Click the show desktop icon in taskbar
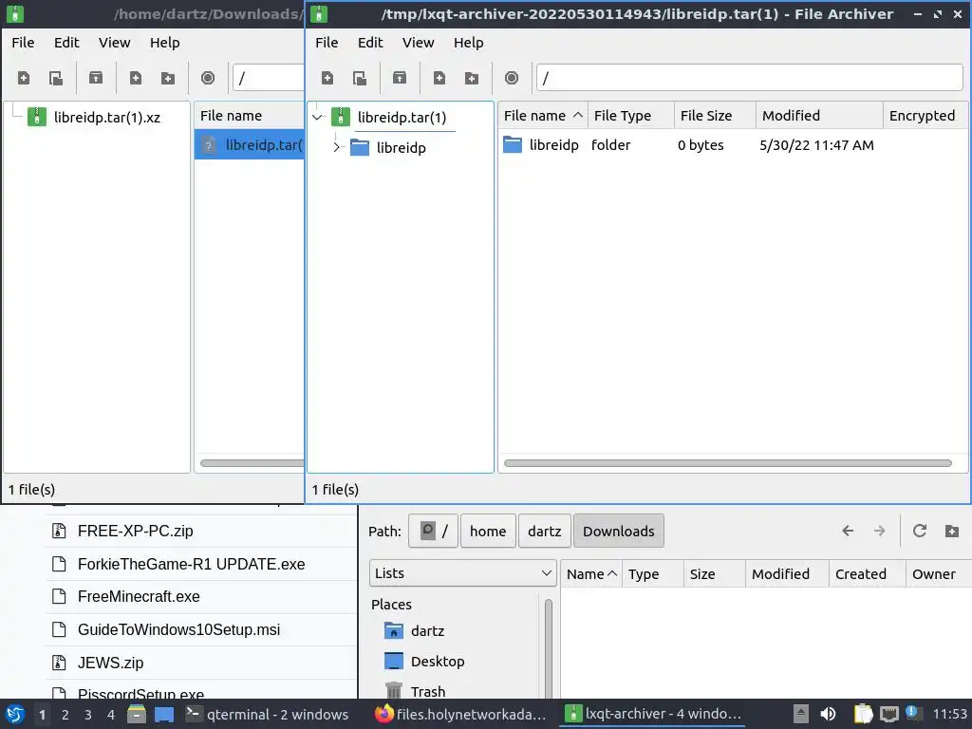 pos(164,714)
